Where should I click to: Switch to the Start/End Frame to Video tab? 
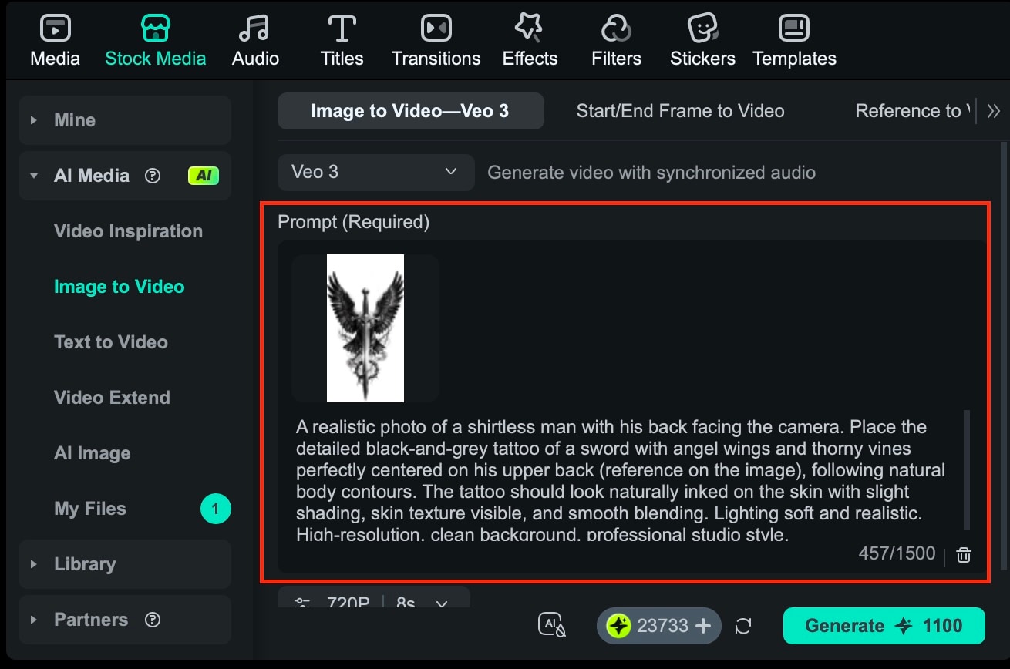[x=680, y=110]
